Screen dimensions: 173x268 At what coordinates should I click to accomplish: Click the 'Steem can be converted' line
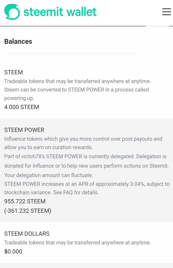tap(76, 90)
